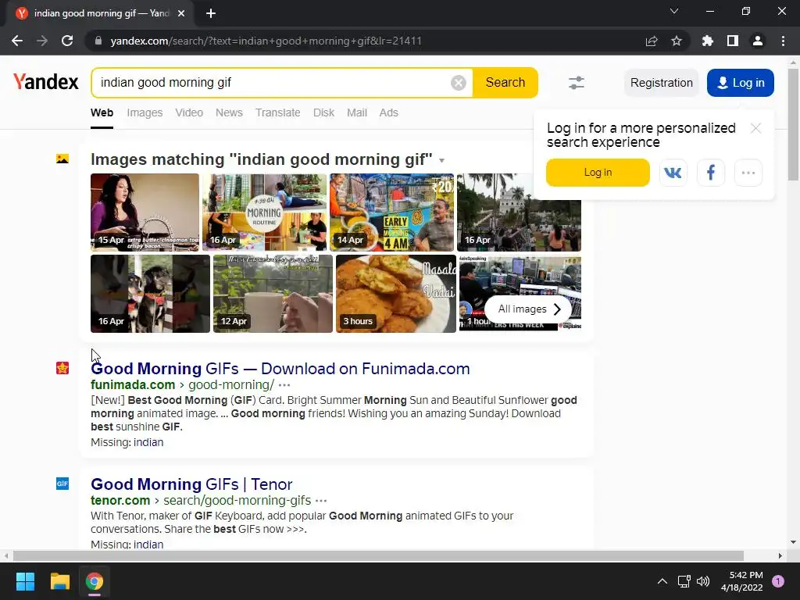Open tenor result options ellipsis
800x600 pixels.
[321, 501]
